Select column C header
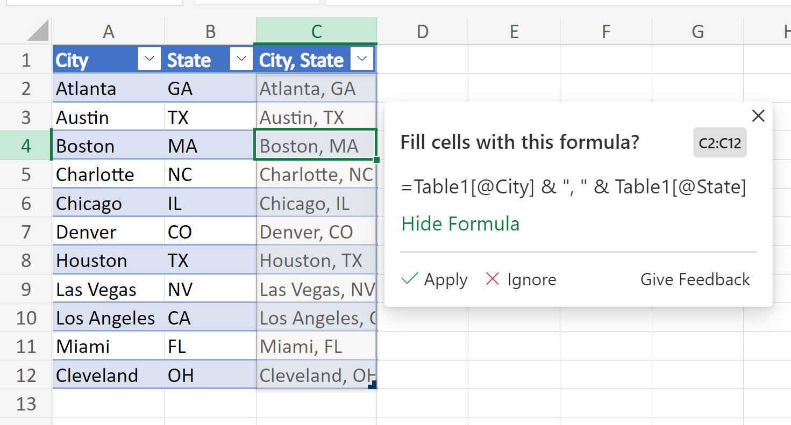Screen dimensions: 791x425 point(316,31)
